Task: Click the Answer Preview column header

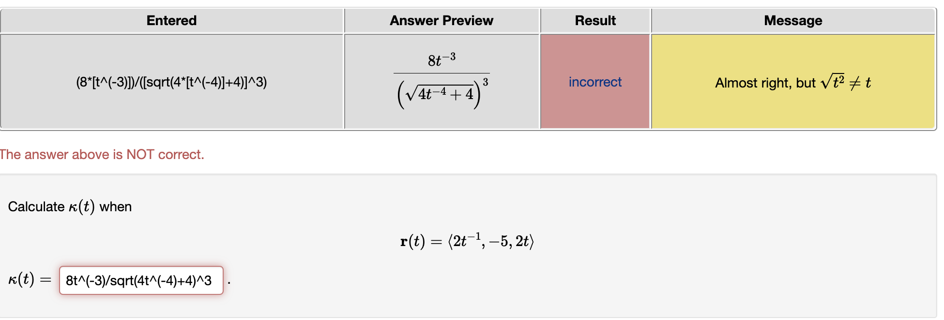Action: pos(442,20)
